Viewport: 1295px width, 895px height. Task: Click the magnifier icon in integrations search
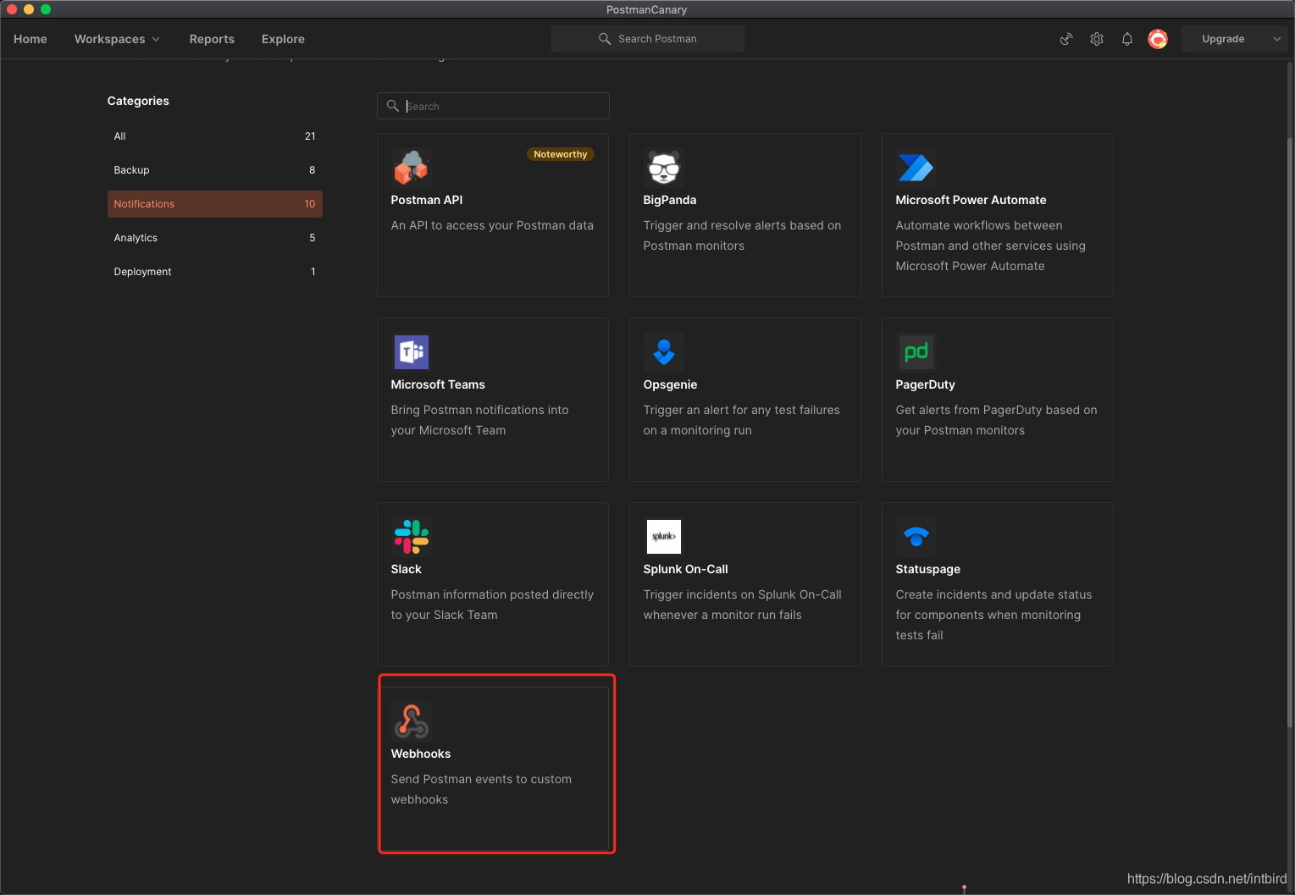click(x=393, y=106)
